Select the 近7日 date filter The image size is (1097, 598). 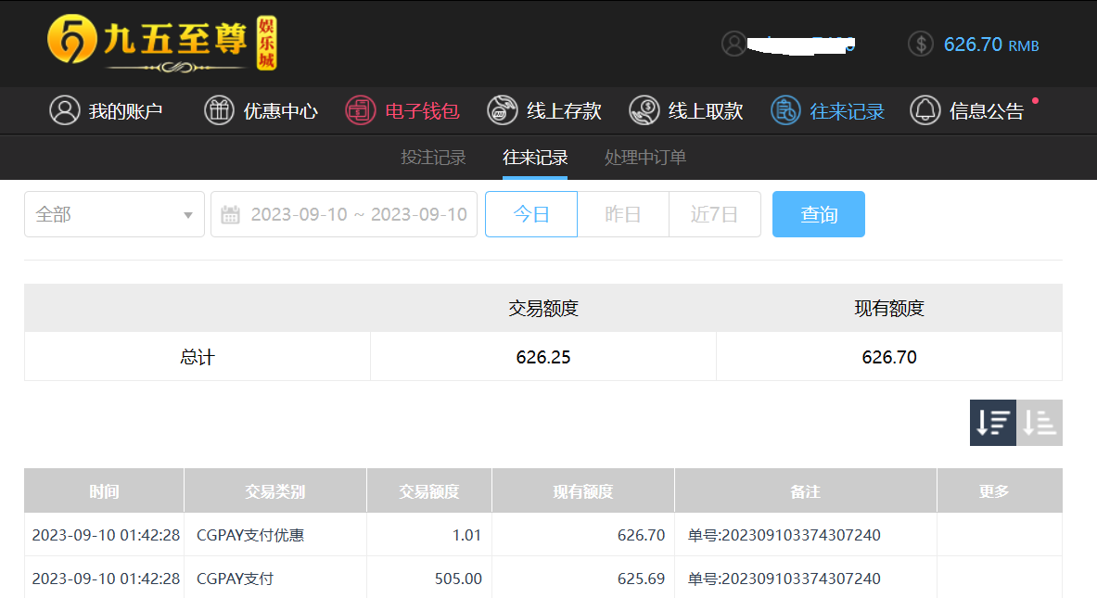pos(714,214)
